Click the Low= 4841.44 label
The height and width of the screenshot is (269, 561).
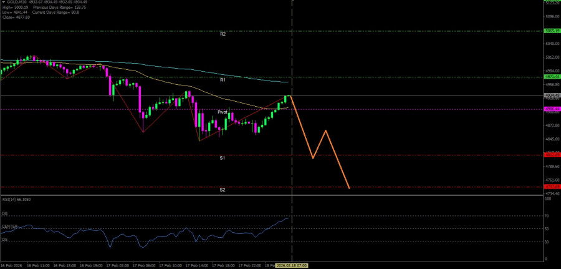(x=15, y=12)
